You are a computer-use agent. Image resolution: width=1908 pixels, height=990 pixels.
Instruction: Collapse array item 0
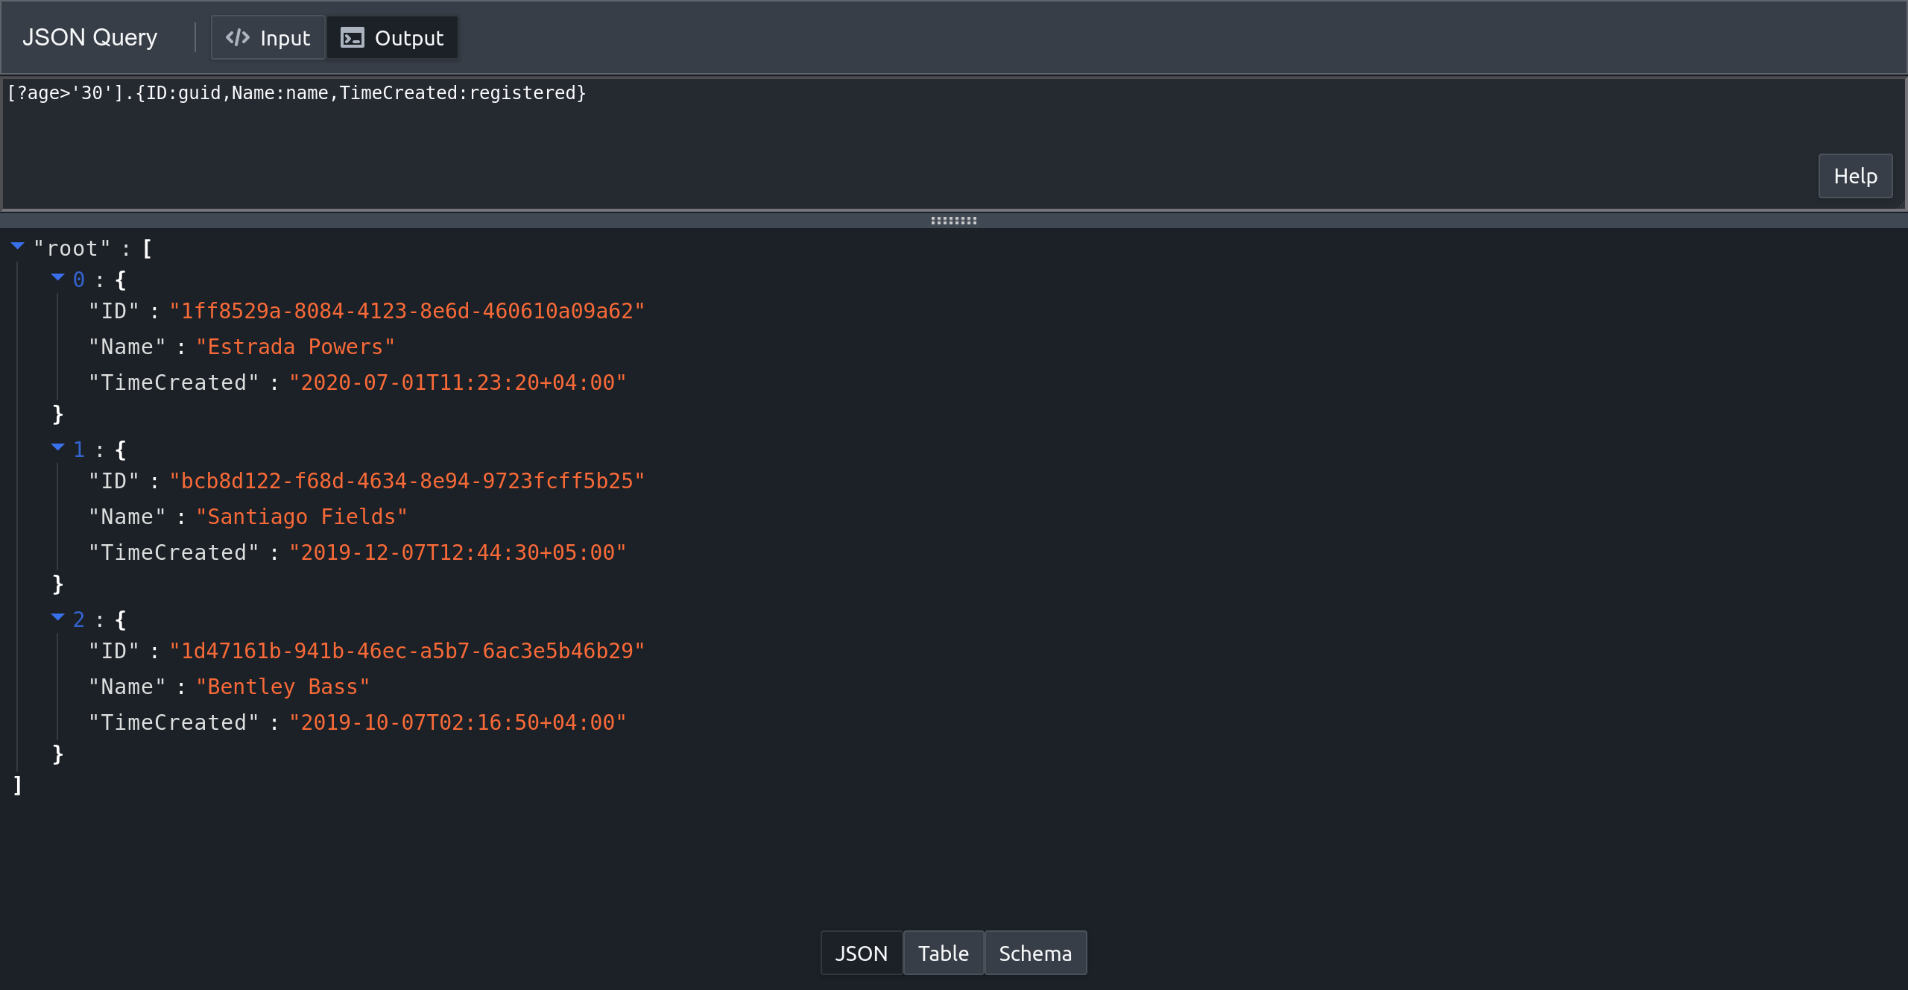click(58, 277)
